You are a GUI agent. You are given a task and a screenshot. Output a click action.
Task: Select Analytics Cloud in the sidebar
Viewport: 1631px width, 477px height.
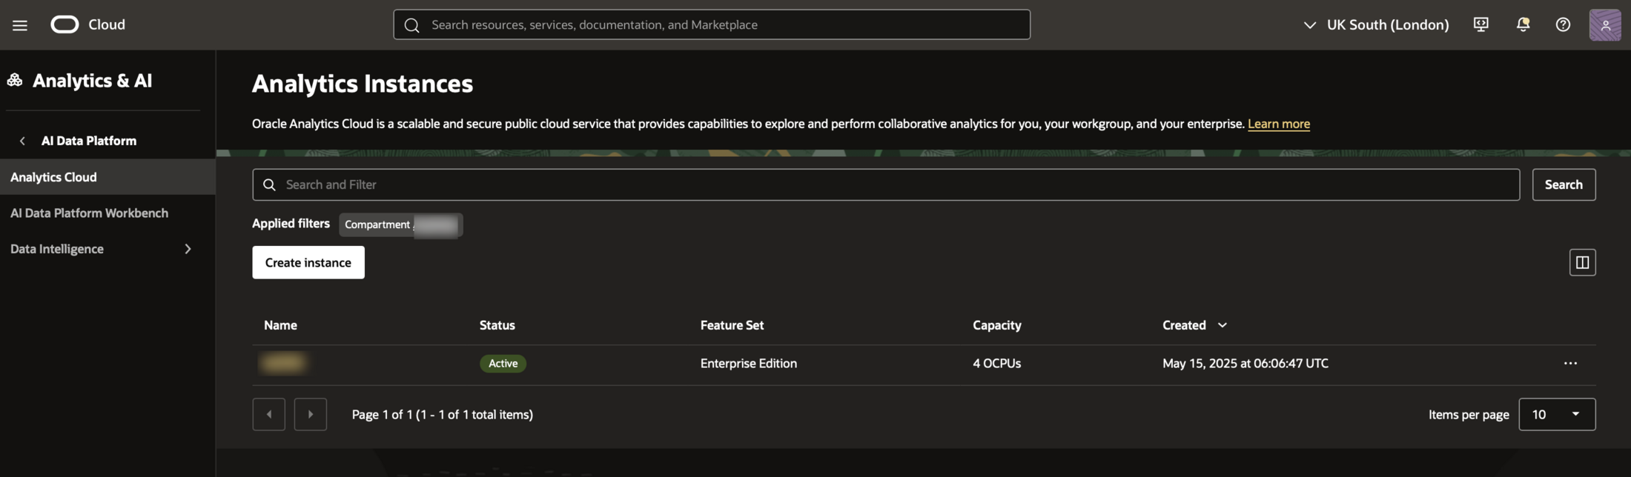(x=107, y=177)
